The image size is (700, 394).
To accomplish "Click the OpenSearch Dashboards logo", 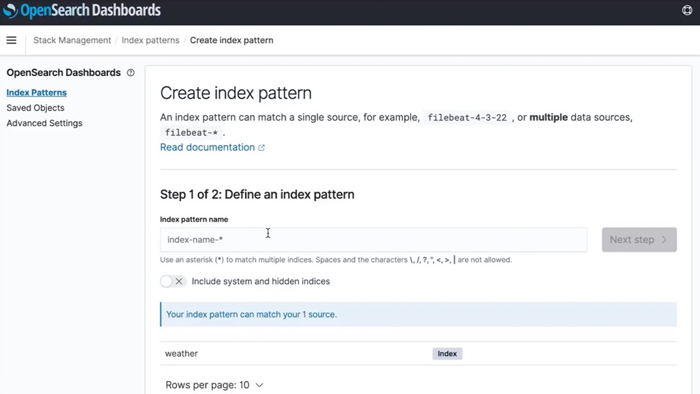I will coord(81,10).
